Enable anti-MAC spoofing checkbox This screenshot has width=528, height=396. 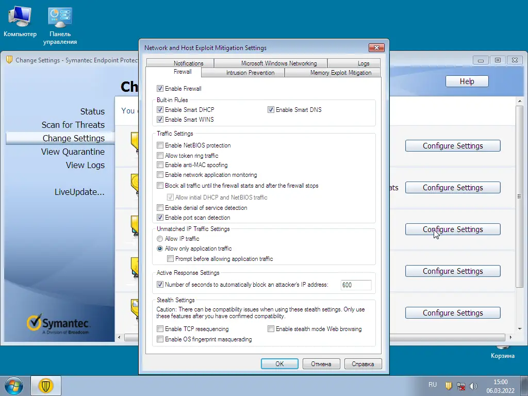[160, 165]
